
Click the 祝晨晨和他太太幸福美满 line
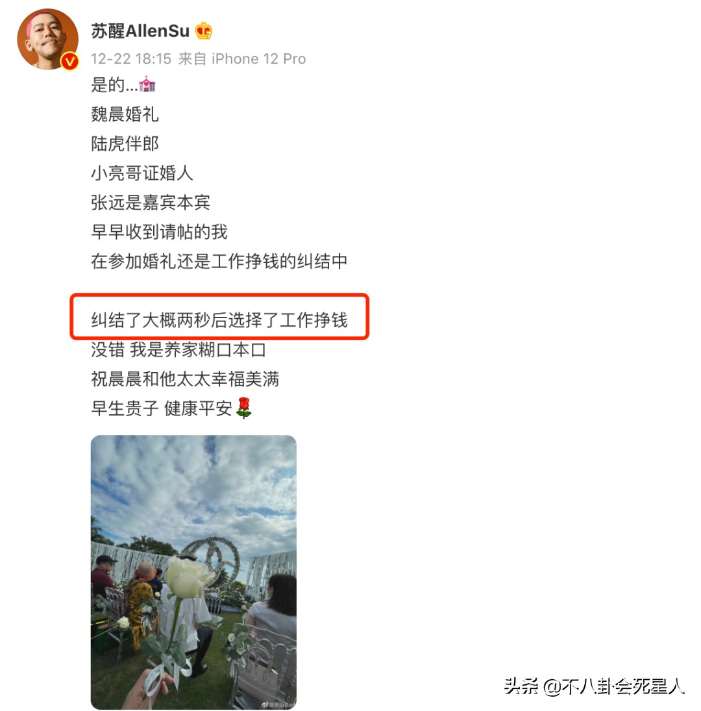click(x=185, y=379)
